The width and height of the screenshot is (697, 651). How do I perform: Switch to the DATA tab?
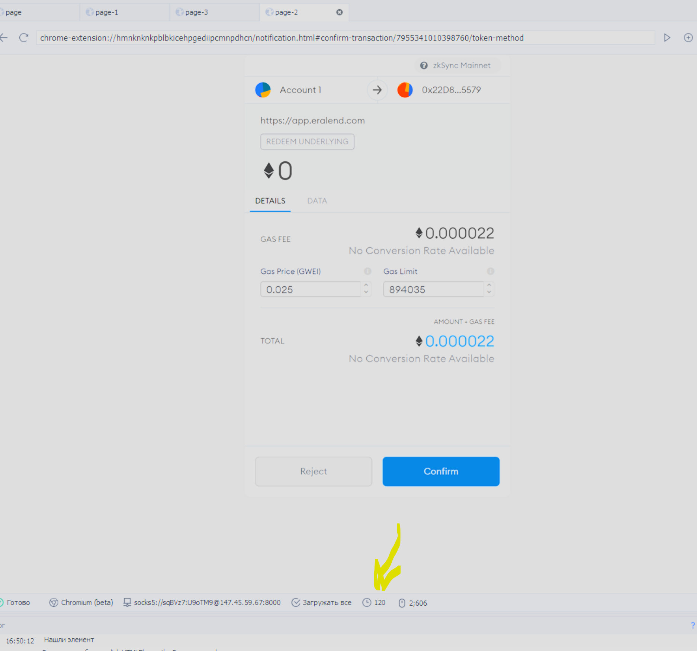pyautogui.click(x=317, y=201)
